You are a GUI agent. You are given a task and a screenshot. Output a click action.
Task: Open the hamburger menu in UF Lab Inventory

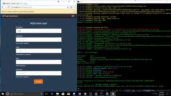tap(73, 16)
